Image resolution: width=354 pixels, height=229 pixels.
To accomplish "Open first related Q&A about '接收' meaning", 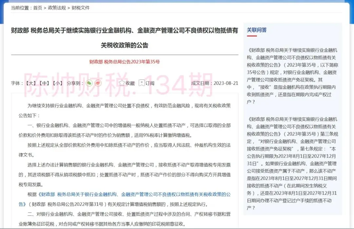I will [292, 76].
